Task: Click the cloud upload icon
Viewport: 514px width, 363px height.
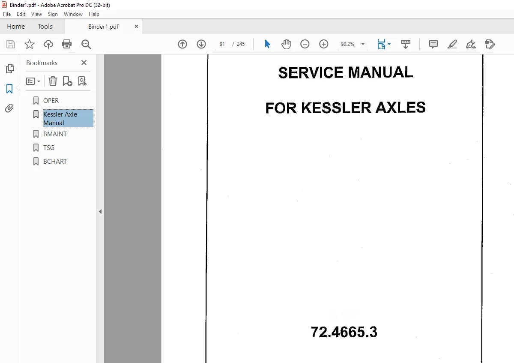Action: click(48, 44)
